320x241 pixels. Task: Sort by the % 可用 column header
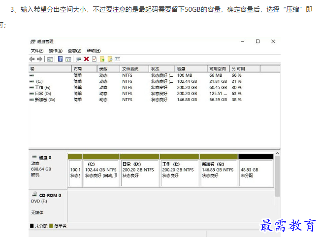245,69
